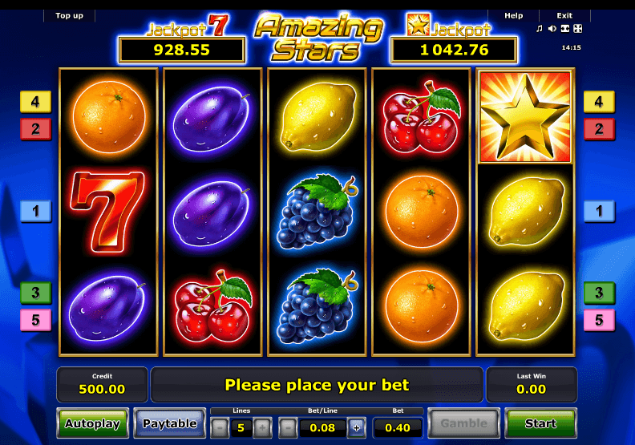Mute sound with the speaker icon

[x=552, y=29]
